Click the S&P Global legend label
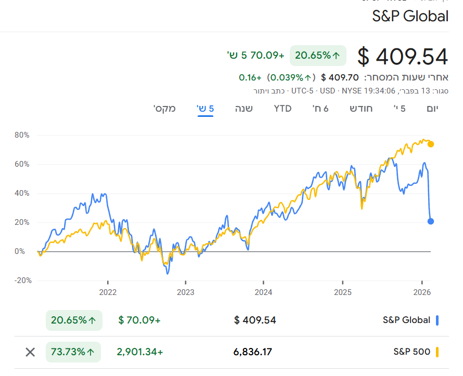This screenshot has height=376, width=463. point(406,320)
